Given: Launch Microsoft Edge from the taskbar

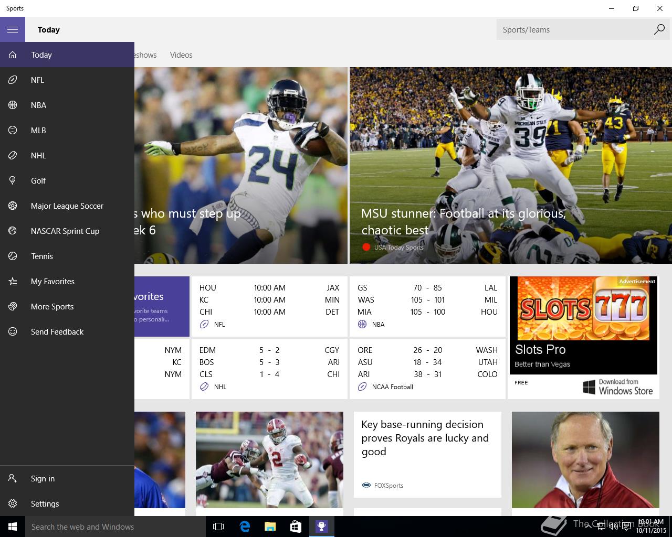Looking at the screenshot, I should point(244,527).
